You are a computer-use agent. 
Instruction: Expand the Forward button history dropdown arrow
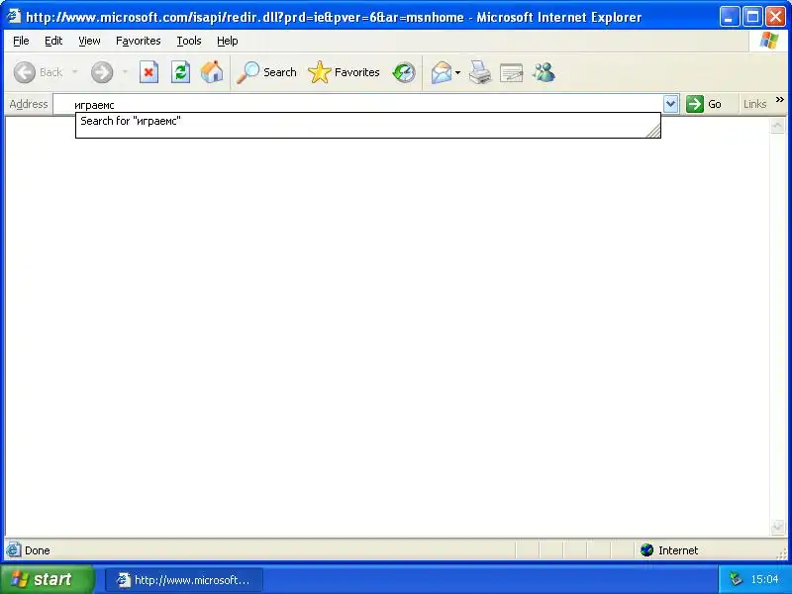(x=125, y=72)
